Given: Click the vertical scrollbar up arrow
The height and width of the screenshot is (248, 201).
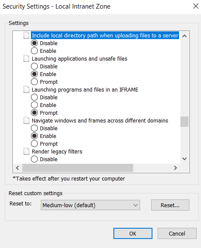Looking at the screenshot, I should click(184, 36).
